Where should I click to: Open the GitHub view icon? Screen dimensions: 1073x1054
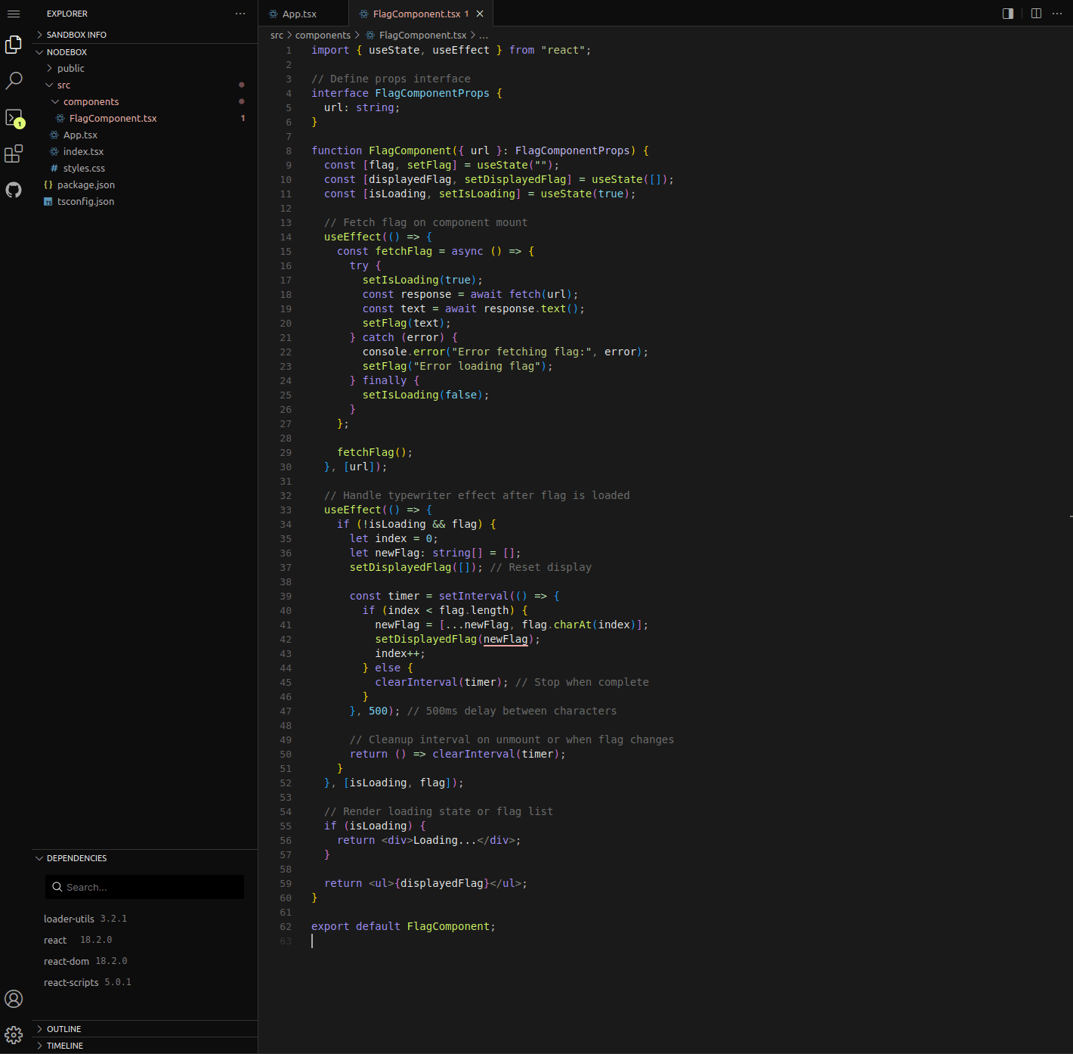pyautogui.click(x=14, y=190)
